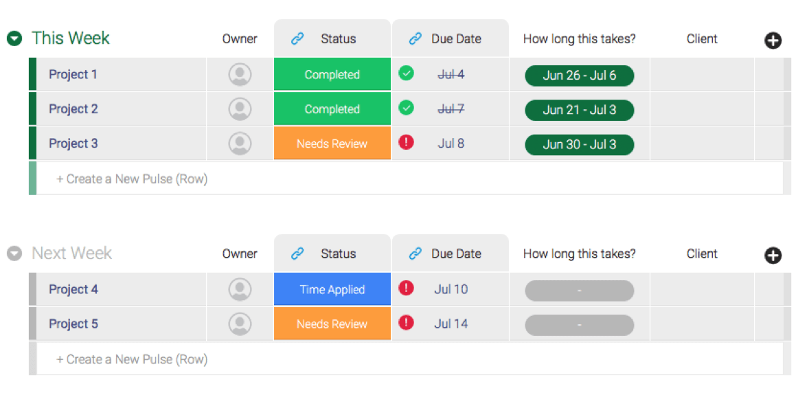
Task: Add a column in This Week group
Action: point(773,41)
